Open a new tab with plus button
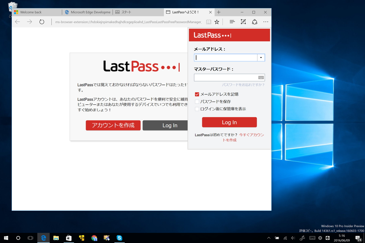 pos(219,12)
